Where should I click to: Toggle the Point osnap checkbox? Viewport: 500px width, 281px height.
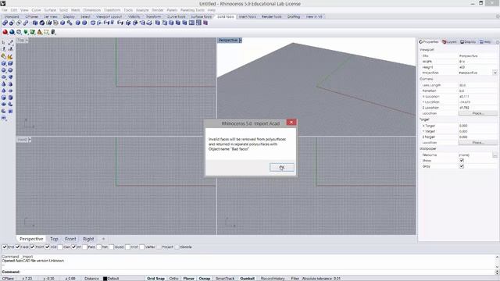pos(33,247)
